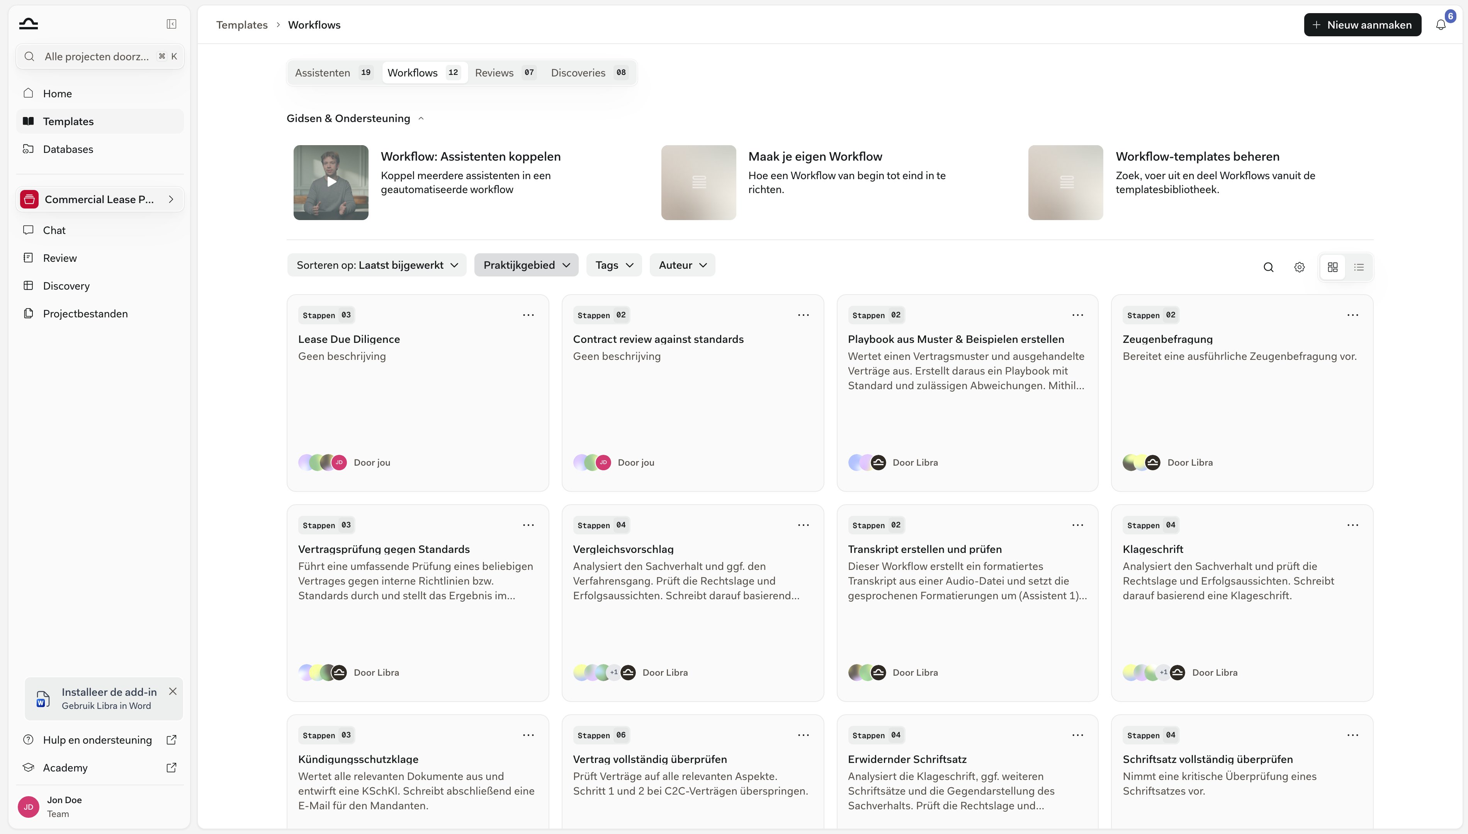Open Klageschrift card three-dot menu
Viewport: 1468px width, 834px height.
click(1352, 525)
